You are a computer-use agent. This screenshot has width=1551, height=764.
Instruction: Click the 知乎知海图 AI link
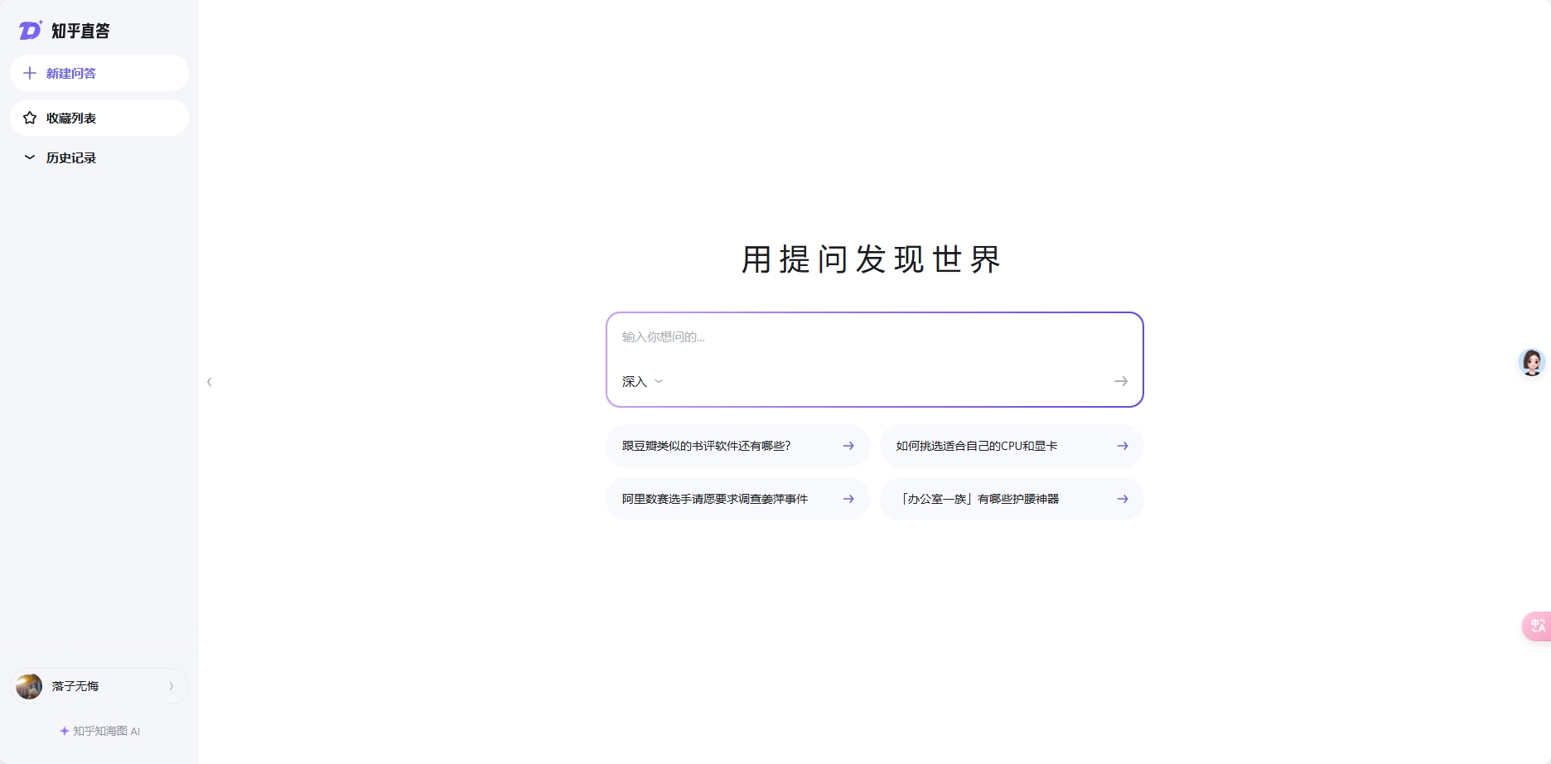click(x=100, y=731)
